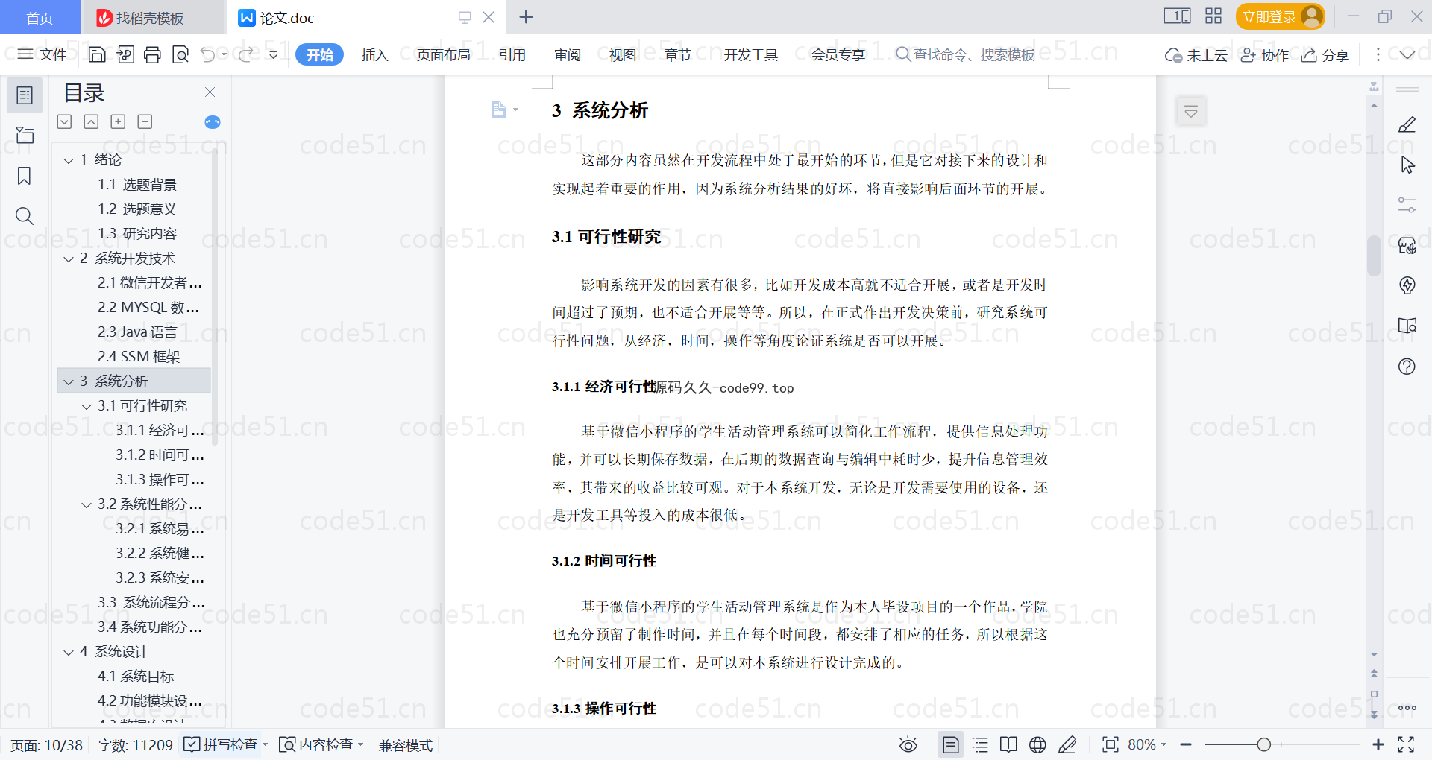Open the help icon in right sidebar
Image resolution: width=1432 pixels, height=760 pixels.
click(1407, 366)
